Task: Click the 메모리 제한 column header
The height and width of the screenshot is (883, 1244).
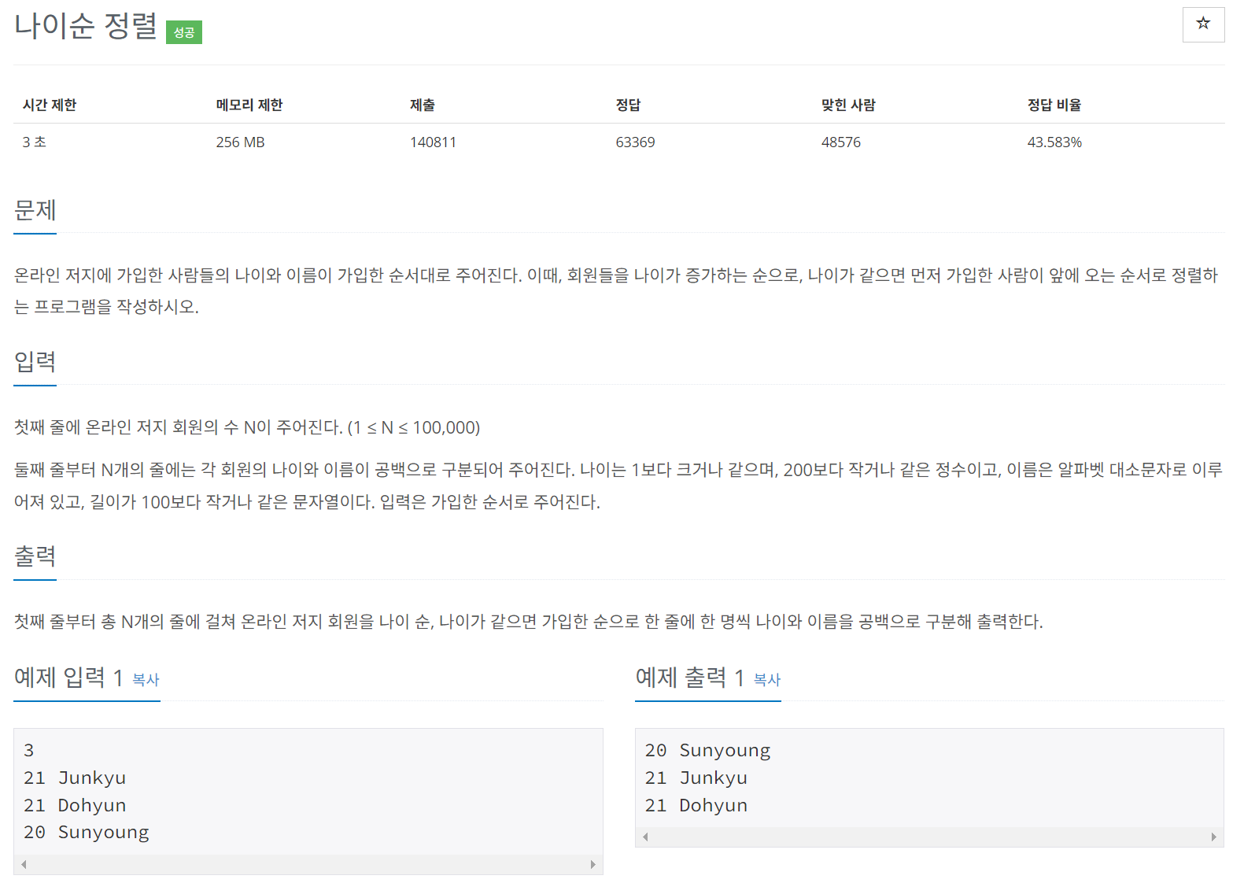Action: coord(249,105)
